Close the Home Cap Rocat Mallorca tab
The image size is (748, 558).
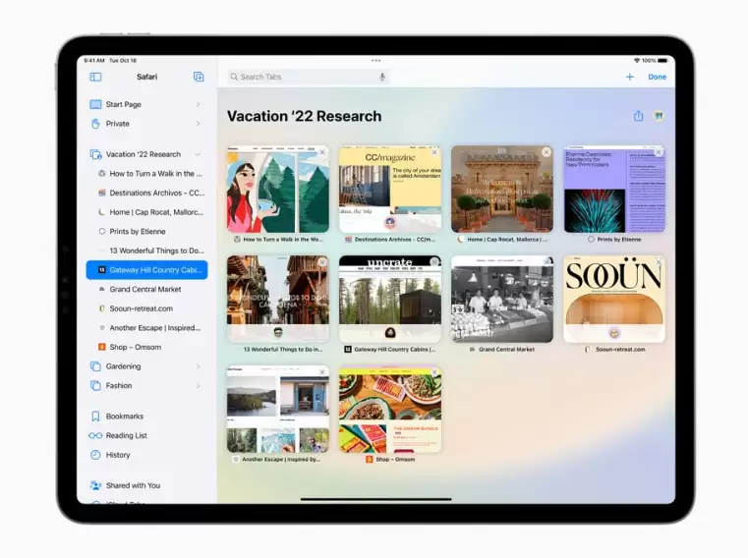coord(547,152)
